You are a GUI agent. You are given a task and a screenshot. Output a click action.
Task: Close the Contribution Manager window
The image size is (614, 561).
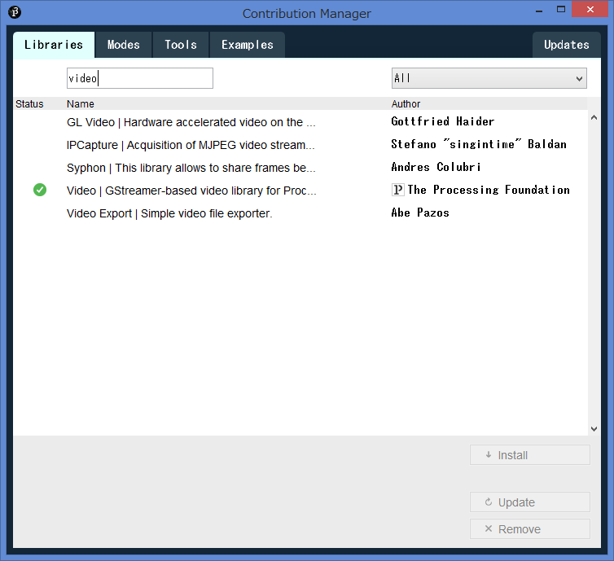(x=590, y=10)
